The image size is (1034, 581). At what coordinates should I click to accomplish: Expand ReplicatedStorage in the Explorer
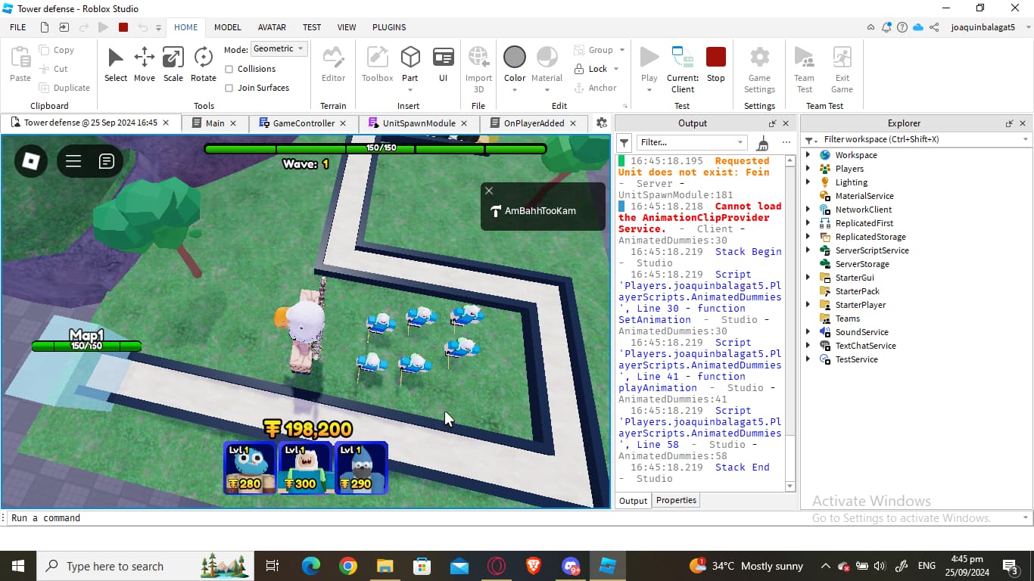[x=807, y=236]
